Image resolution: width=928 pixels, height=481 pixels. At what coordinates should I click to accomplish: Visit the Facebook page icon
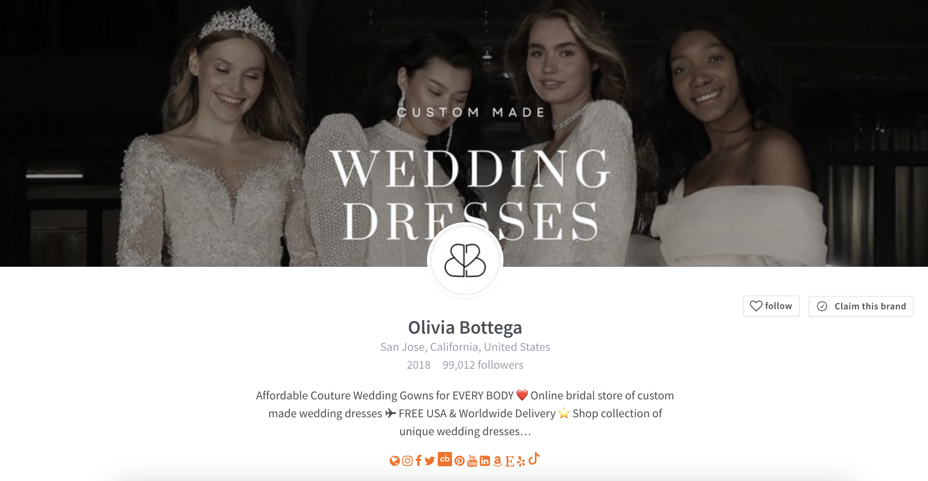[x=418, y=461]
